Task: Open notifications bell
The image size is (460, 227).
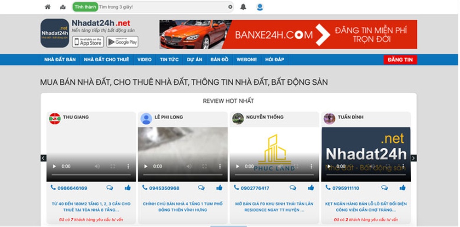Action: [243, 7]
